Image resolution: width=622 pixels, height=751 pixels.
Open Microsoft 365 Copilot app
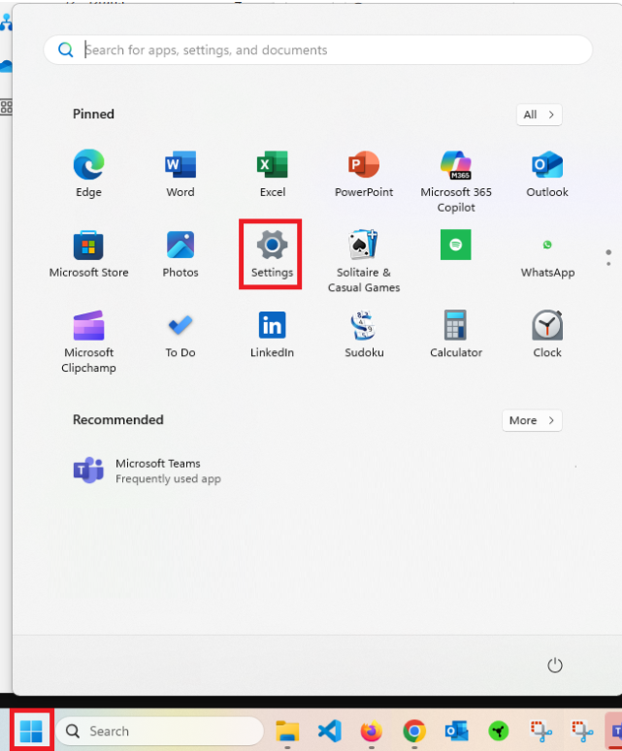[456, 181]
